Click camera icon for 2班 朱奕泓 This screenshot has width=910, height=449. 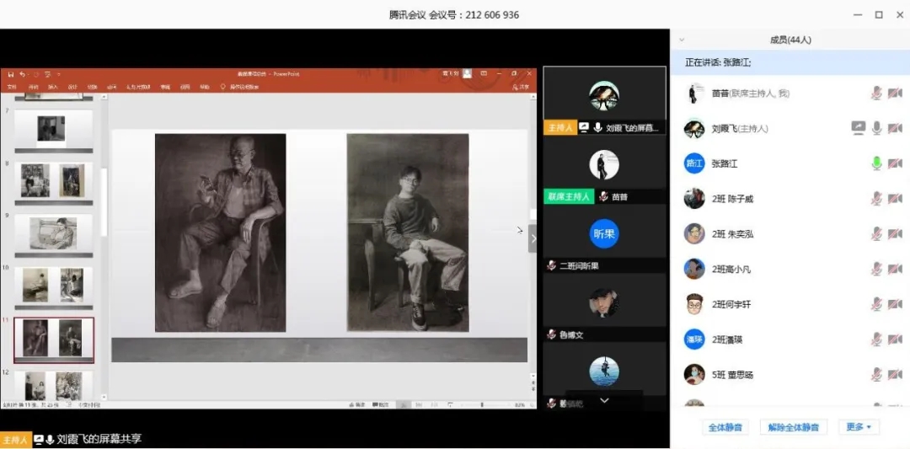pyautogui.click(x=895, y=234)
